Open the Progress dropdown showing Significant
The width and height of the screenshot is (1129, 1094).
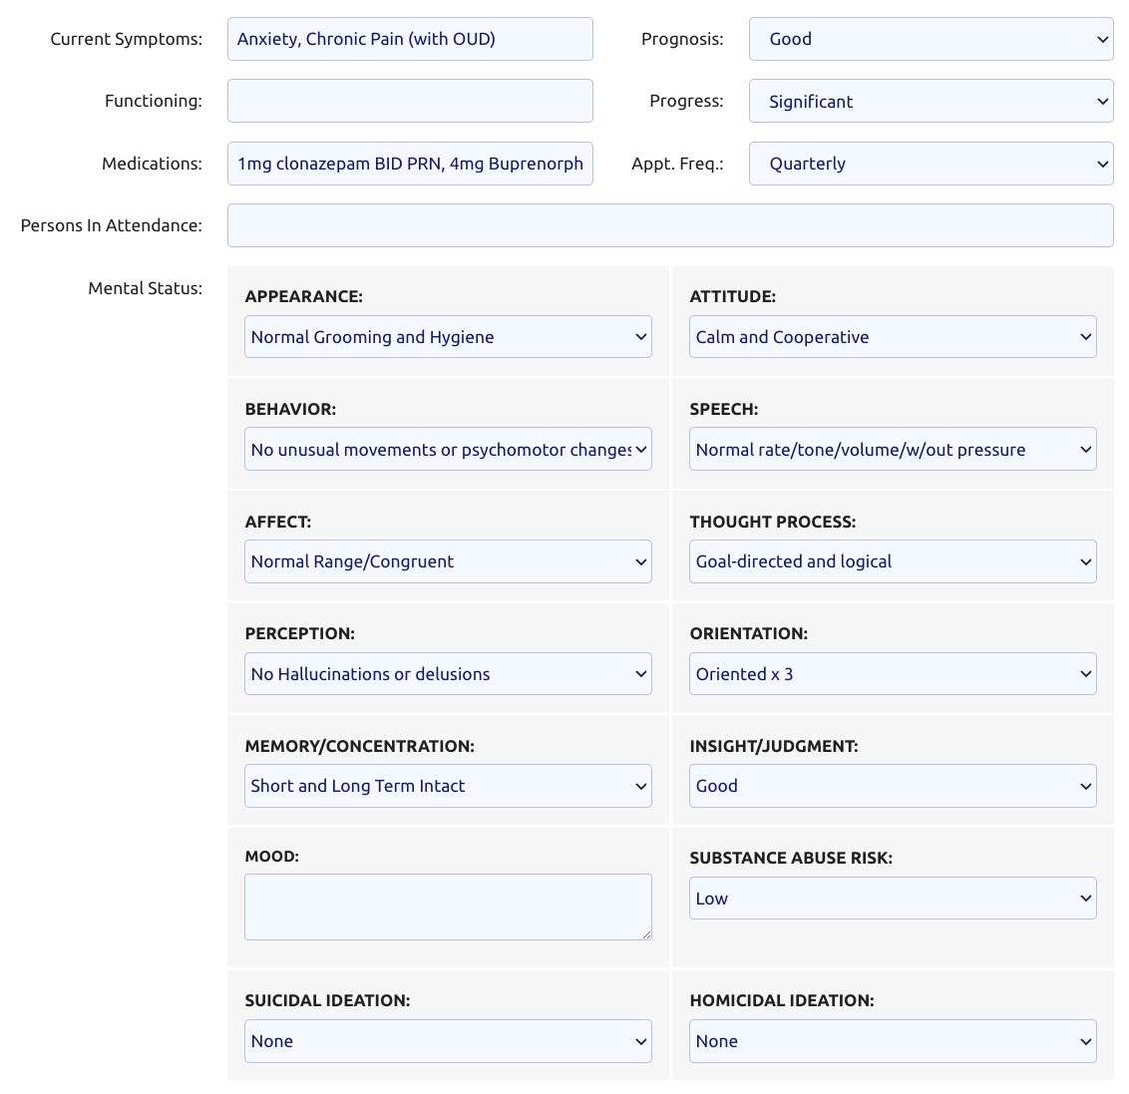[931, 101]
